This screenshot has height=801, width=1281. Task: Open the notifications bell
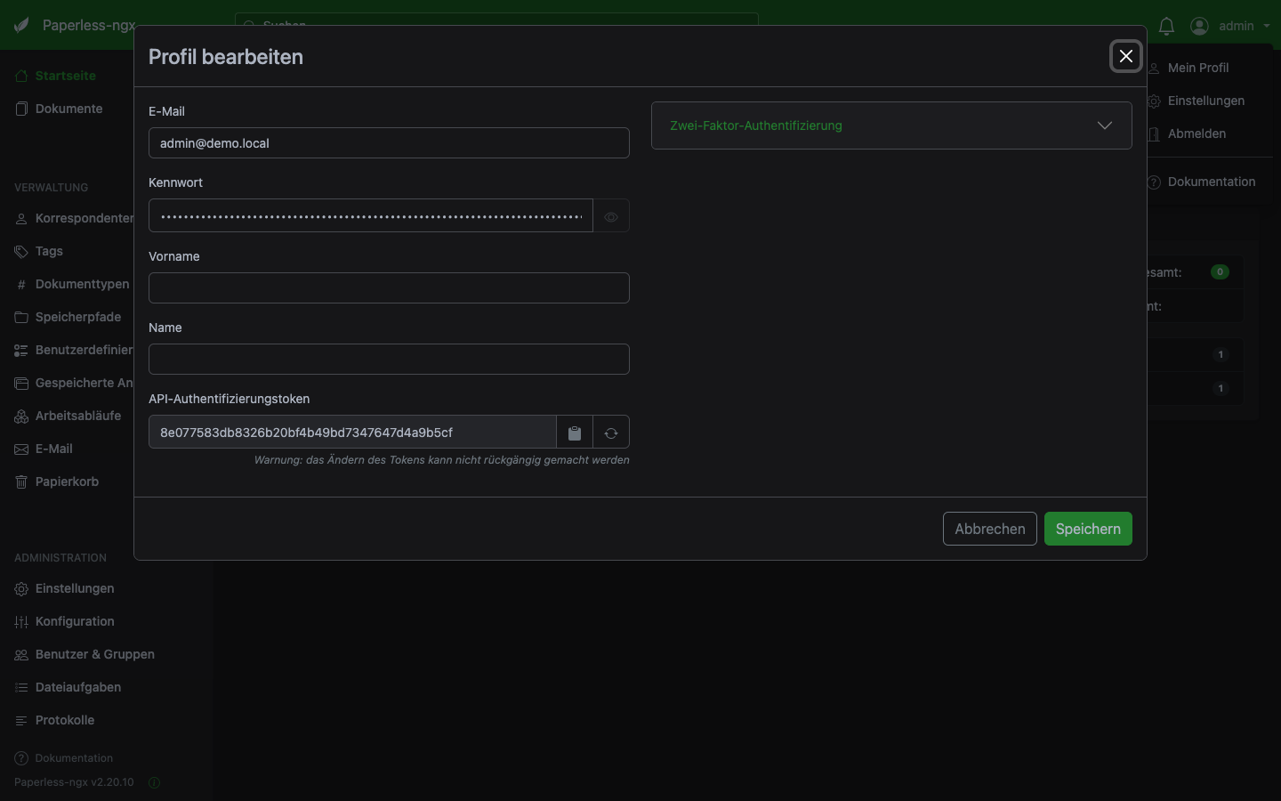[x=1166, y=26]
